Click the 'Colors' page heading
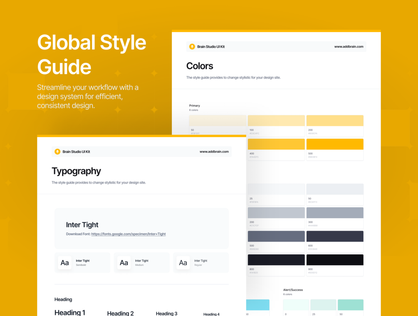418x316 pixels. [x=200, y=66]
